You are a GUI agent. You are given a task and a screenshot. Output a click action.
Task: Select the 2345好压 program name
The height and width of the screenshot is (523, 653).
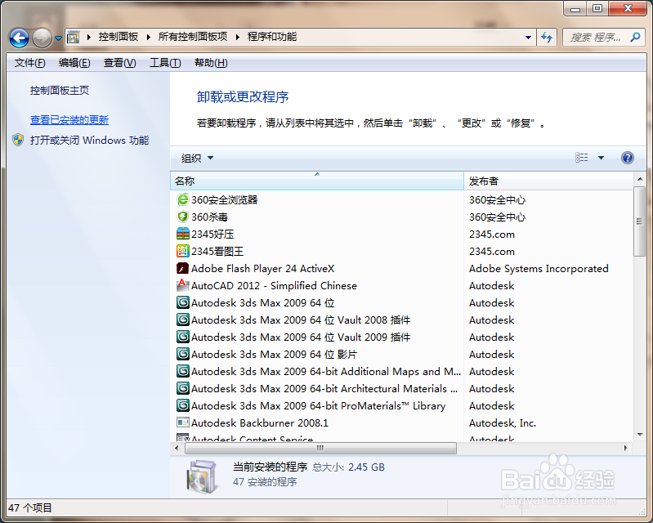coord(212,234)
